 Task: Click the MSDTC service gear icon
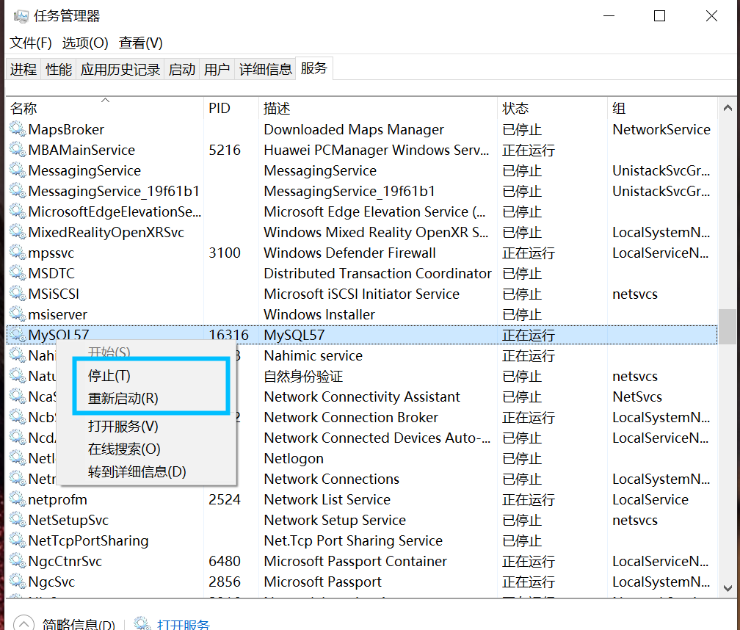tap(17, 274)
